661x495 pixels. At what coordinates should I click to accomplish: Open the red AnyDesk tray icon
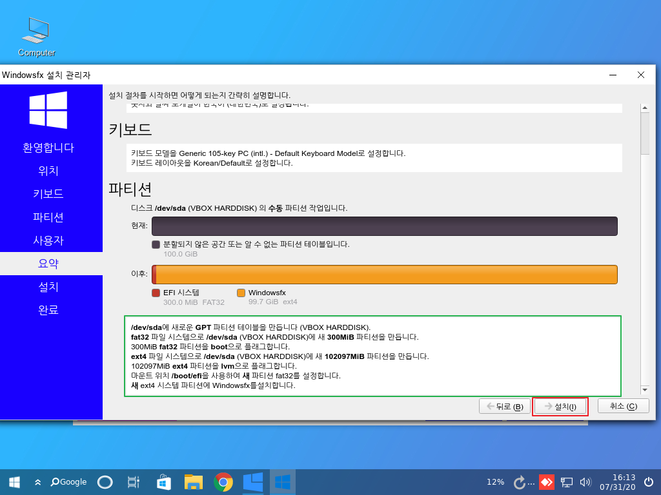(547, 482)
